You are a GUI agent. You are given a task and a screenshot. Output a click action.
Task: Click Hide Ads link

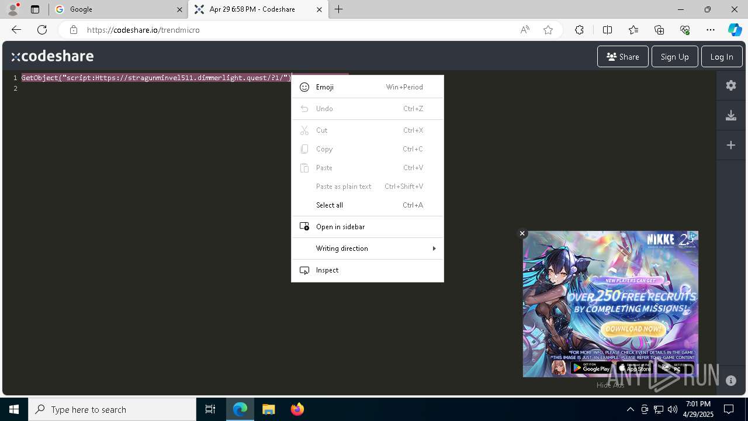tap(610, 385)
